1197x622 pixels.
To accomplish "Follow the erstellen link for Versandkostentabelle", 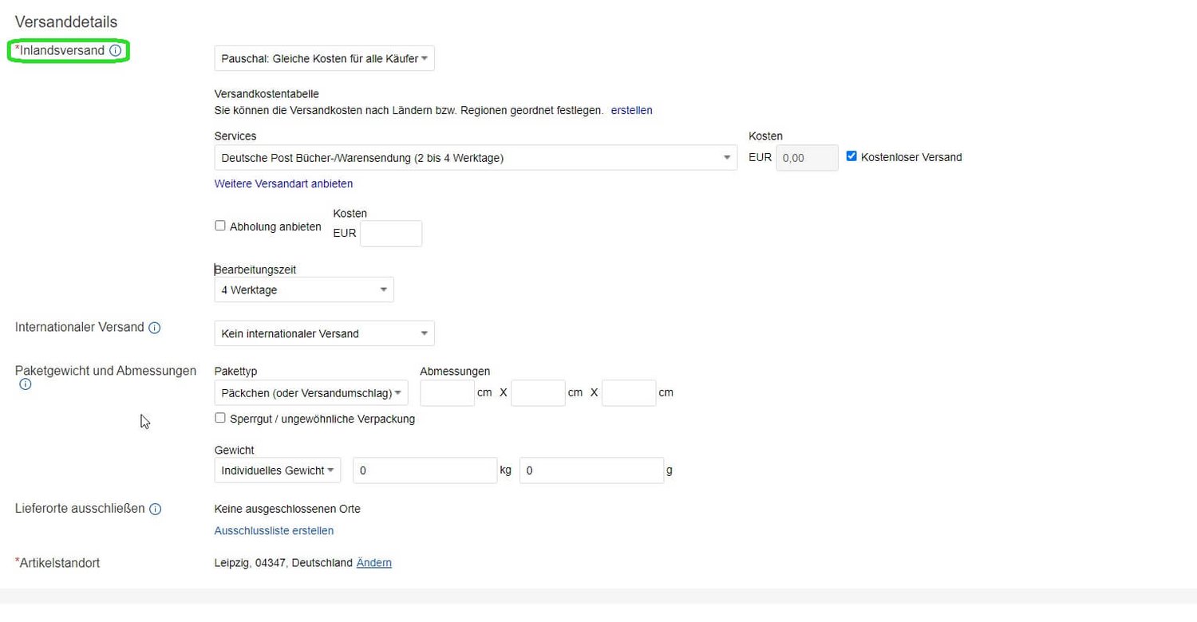I will (632, 111).
